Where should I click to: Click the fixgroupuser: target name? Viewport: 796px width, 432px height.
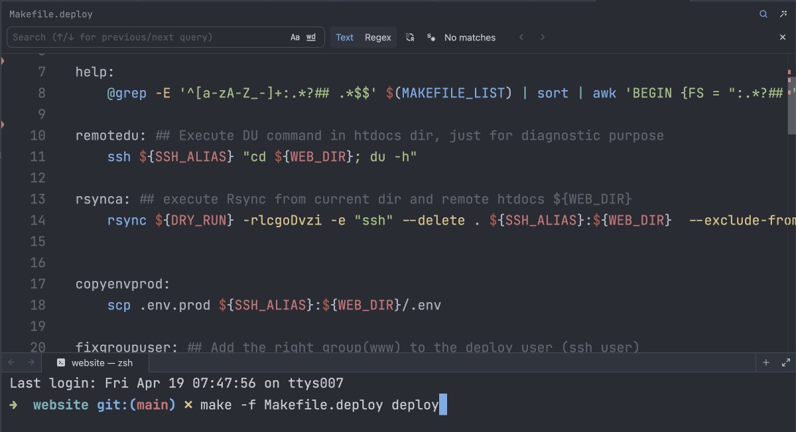point(127,347)
